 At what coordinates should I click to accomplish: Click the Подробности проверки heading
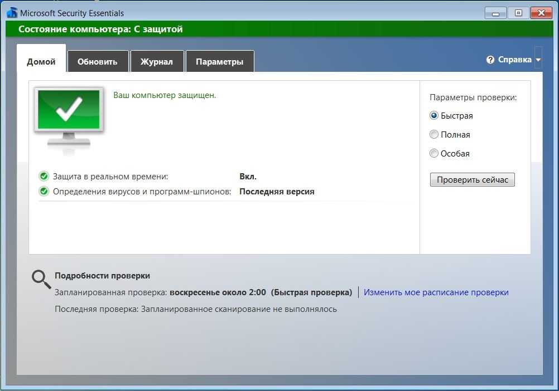pyautogui.click(x=102, y=276)
